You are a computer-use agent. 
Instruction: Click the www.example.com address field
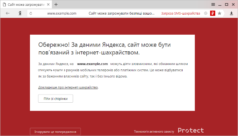click(x=62, y=13)
